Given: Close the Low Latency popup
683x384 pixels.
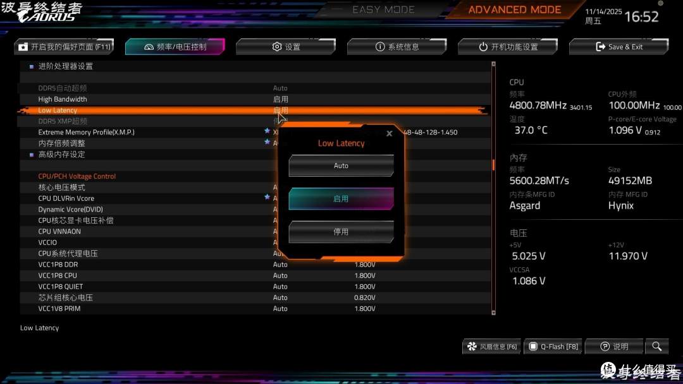Looking at the screenshot, I should pos(390,133).
